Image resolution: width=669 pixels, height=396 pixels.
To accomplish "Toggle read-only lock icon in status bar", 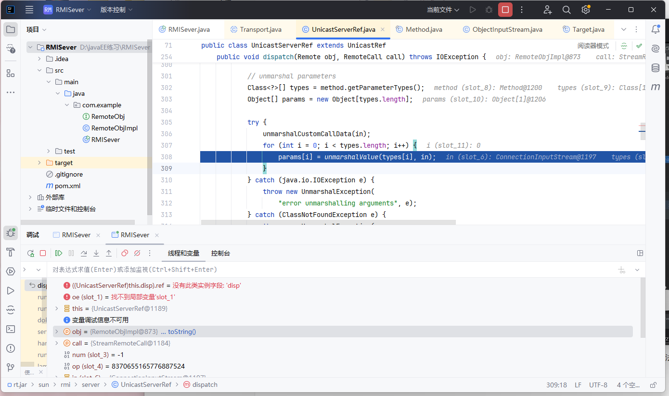I will point(654,385).
